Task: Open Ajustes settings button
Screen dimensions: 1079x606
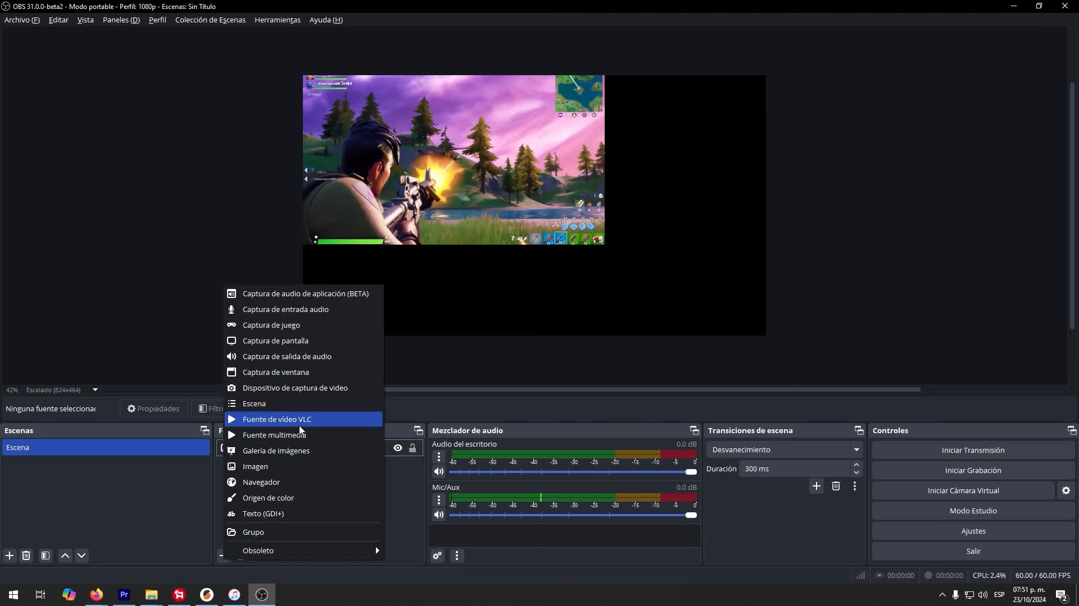Action: click(x=973, y=531)
